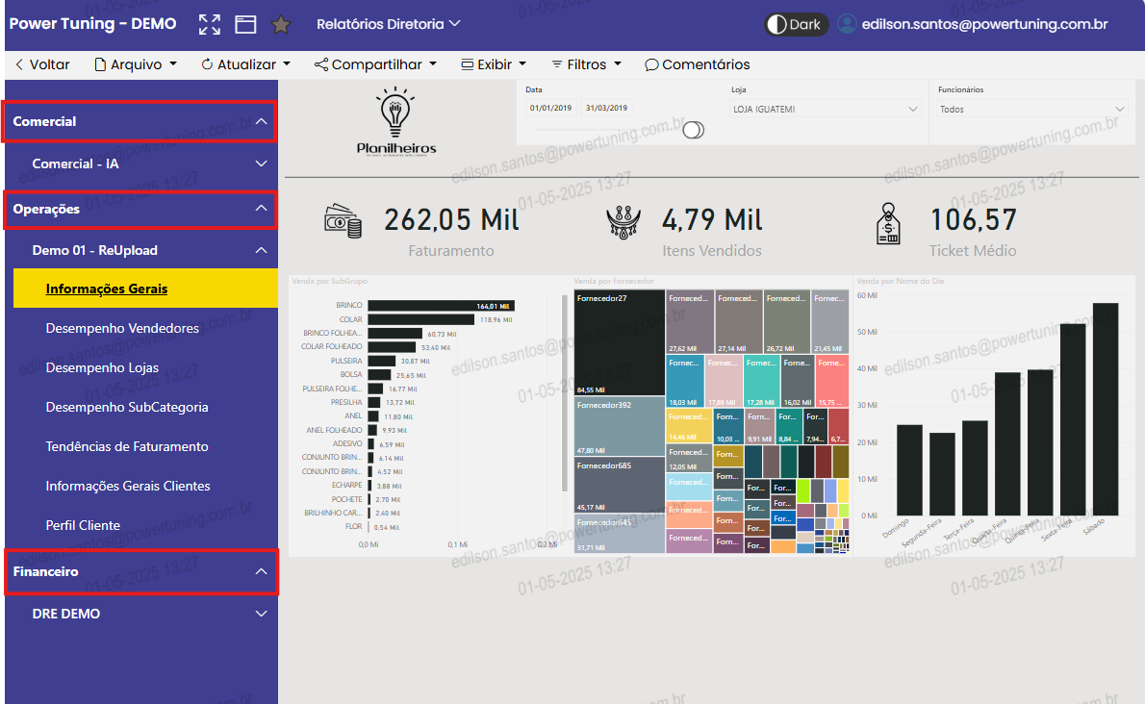Mark report as favorite with star icon
Viewport: 1145px width, 704px height.
pos(281,24)
